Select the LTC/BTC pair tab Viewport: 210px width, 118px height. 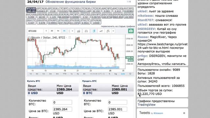click(64, 10)
